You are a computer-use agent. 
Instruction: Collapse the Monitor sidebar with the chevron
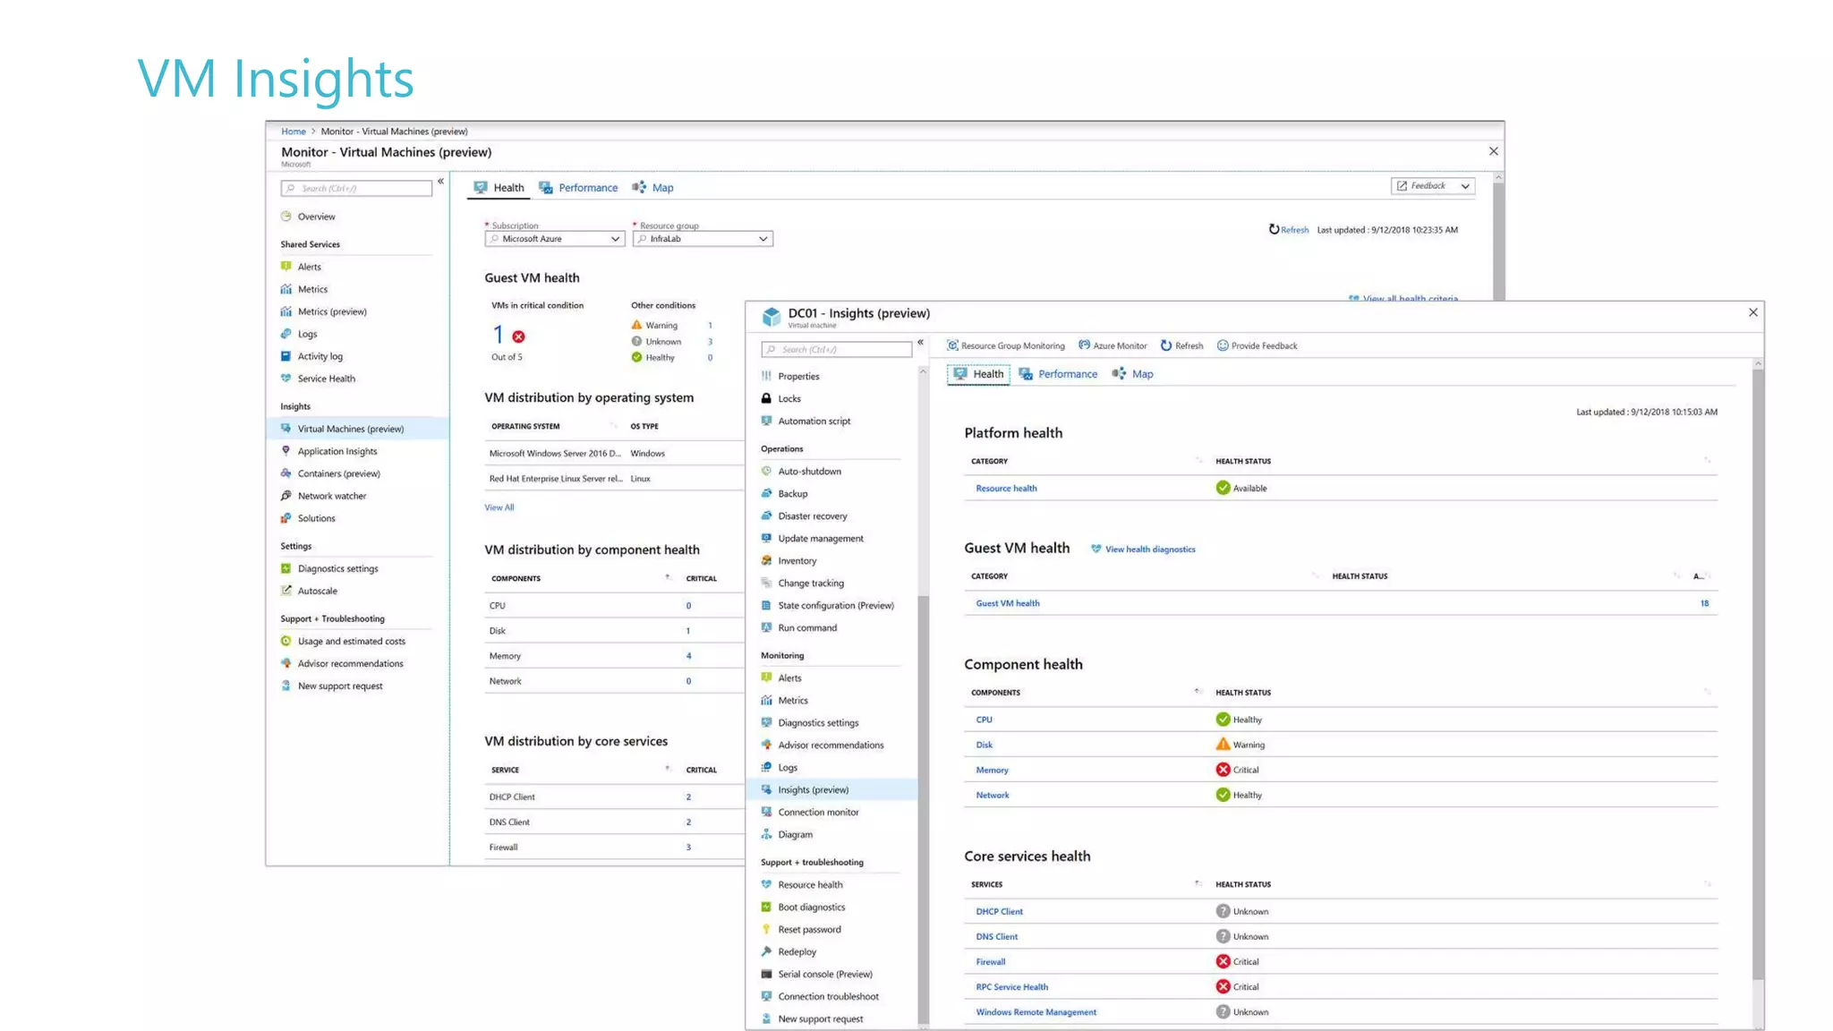440,182
